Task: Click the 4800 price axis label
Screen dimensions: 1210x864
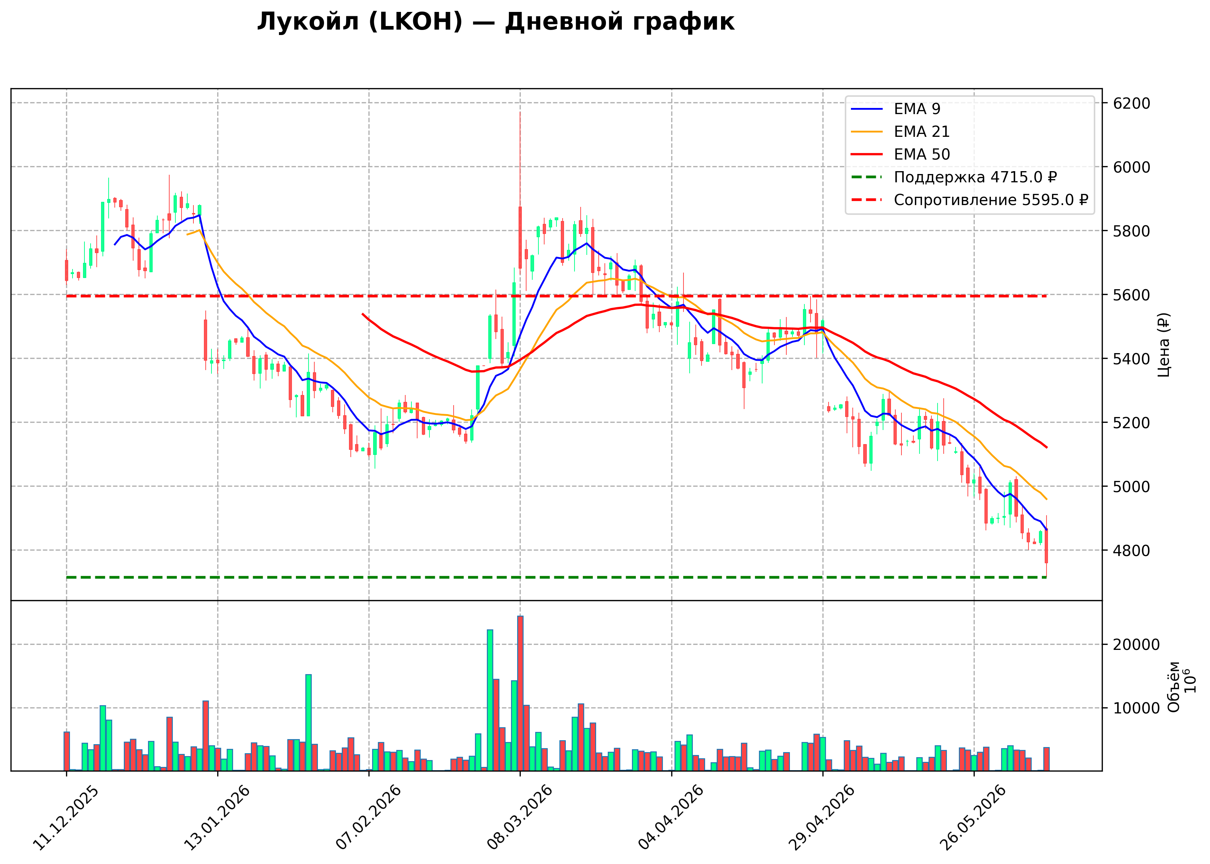Action: click(x=1132, y=551)
